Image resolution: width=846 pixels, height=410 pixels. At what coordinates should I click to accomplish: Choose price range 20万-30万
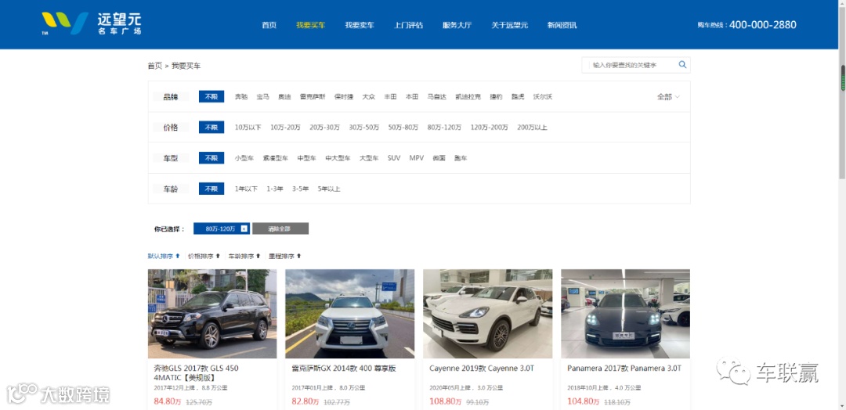(x=325, y=128)
